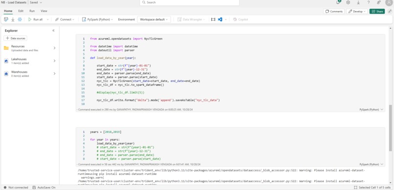Open the Run all options arrow

(x=47, y=20)
